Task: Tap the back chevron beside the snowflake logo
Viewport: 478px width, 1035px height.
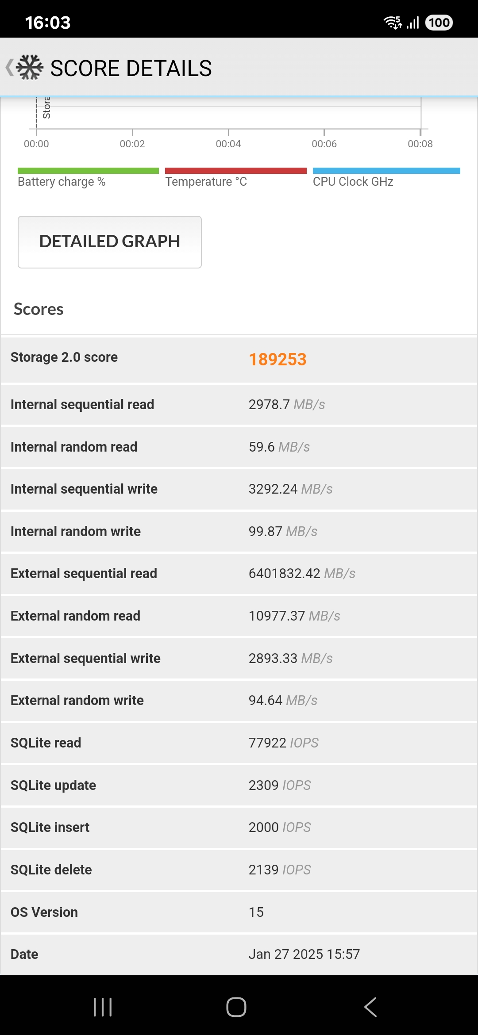Action: (9, 68)
